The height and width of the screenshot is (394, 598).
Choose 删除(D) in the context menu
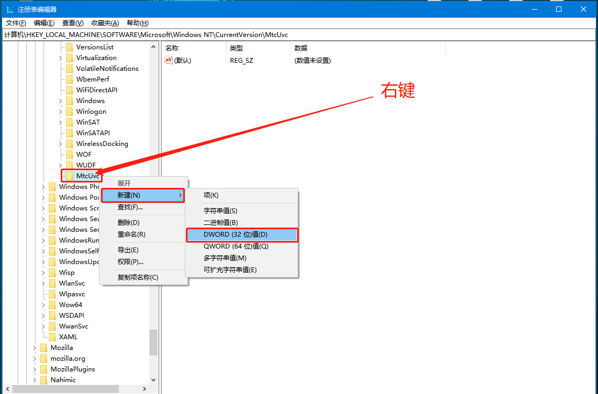coord(143,223)
